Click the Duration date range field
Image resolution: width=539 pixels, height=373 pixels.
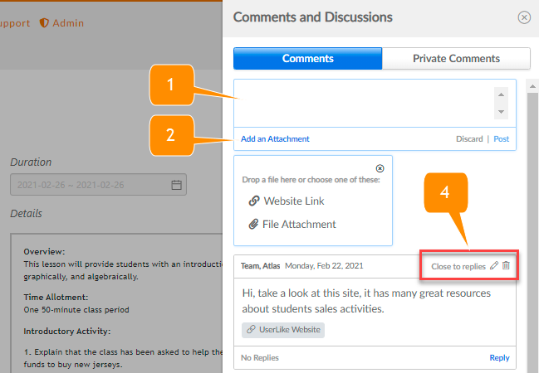90,185
